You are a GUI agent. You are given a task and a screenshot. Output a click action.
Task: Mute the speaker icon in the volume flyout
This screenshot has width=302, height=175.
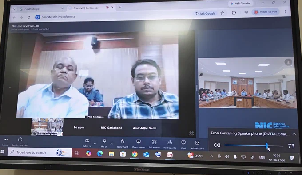[217, 145]
